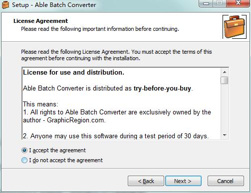Select "I do not accept the agreement"

pyautogui.click(x=24, y=160)
